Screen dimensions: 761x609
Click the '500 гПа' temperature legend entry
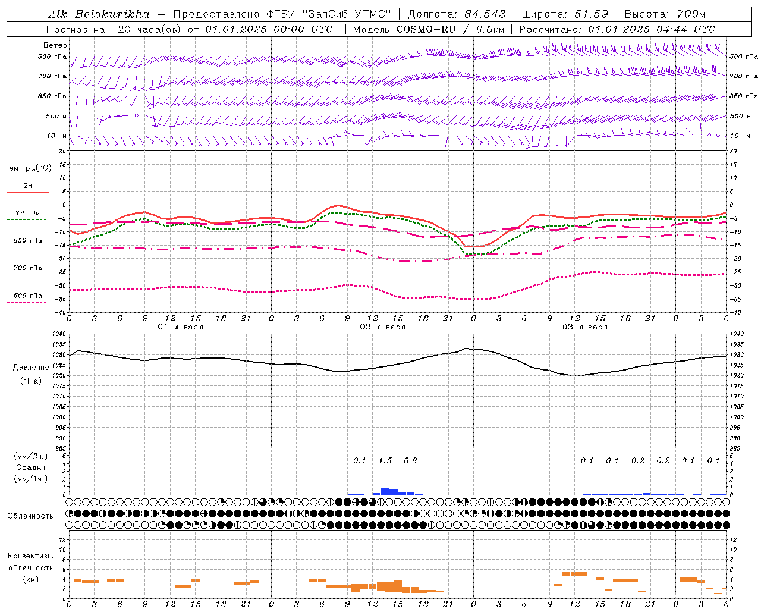(x=28, y=296)
